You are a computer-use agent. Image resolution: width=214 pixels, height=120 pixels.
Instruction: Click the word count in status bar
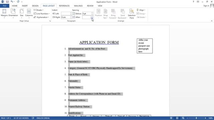[x=21, y=118]
